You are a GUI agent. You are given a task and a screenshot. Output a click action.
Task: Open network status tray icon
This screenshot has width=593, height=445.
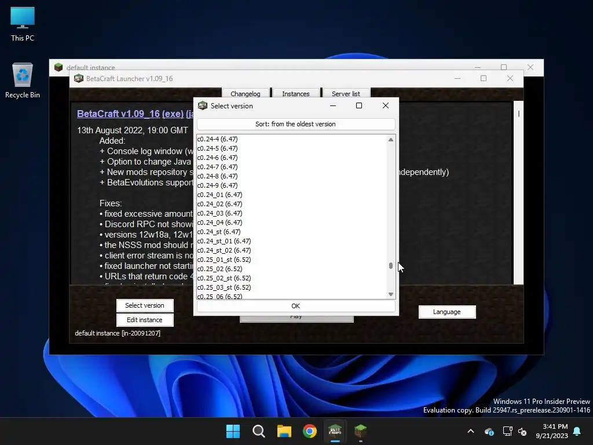(x=507, y=431)
